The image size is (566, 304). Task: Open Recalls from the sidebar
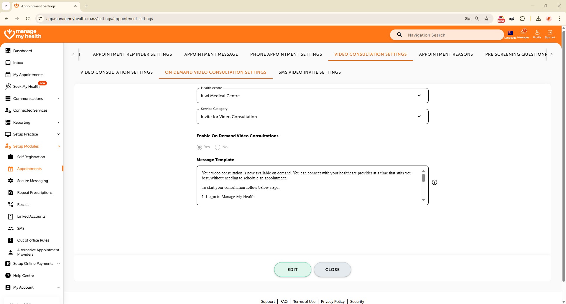coord(23,204)
